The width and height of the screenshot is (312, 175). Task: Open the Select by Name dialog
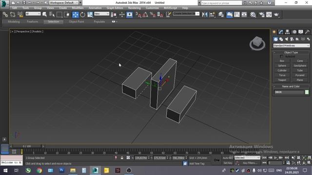tap(52, 15)
